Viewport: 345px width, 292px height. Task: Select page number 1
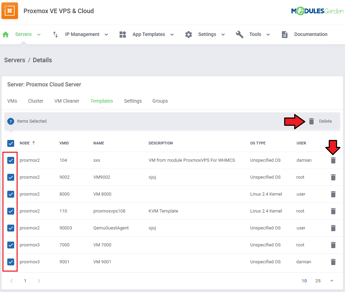pos(25,281)
